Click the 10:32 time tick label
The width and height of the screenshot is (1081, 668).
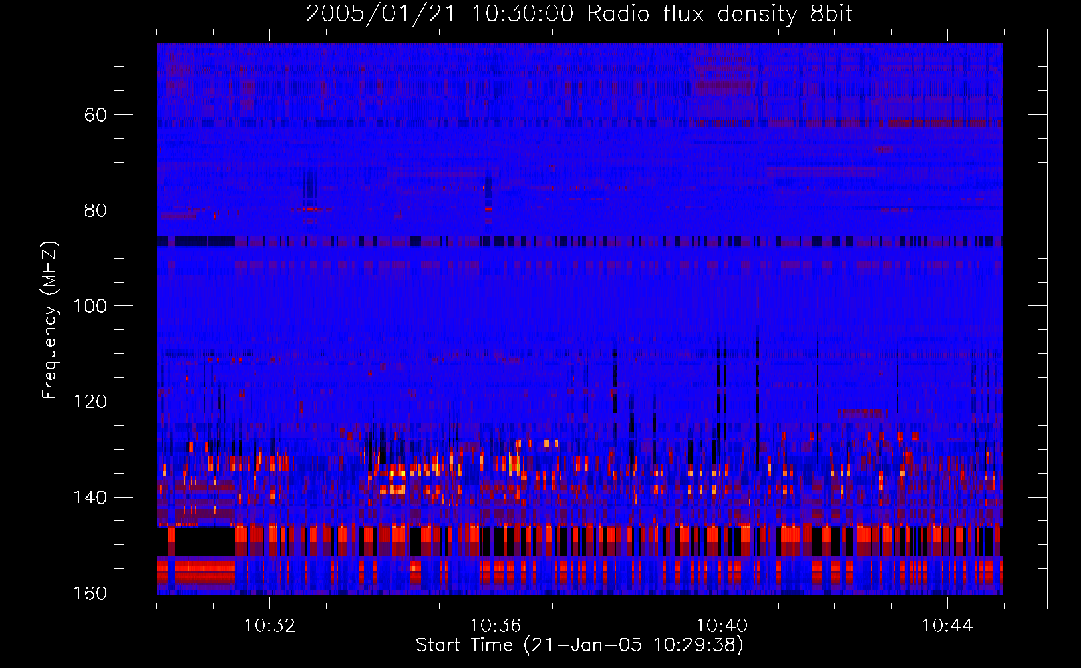pos(269,626)
